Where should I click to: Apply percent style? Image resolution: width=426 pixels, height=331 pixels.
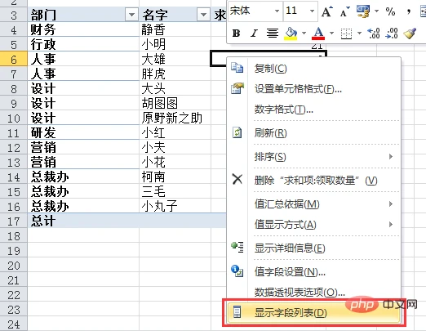(390, 11)
